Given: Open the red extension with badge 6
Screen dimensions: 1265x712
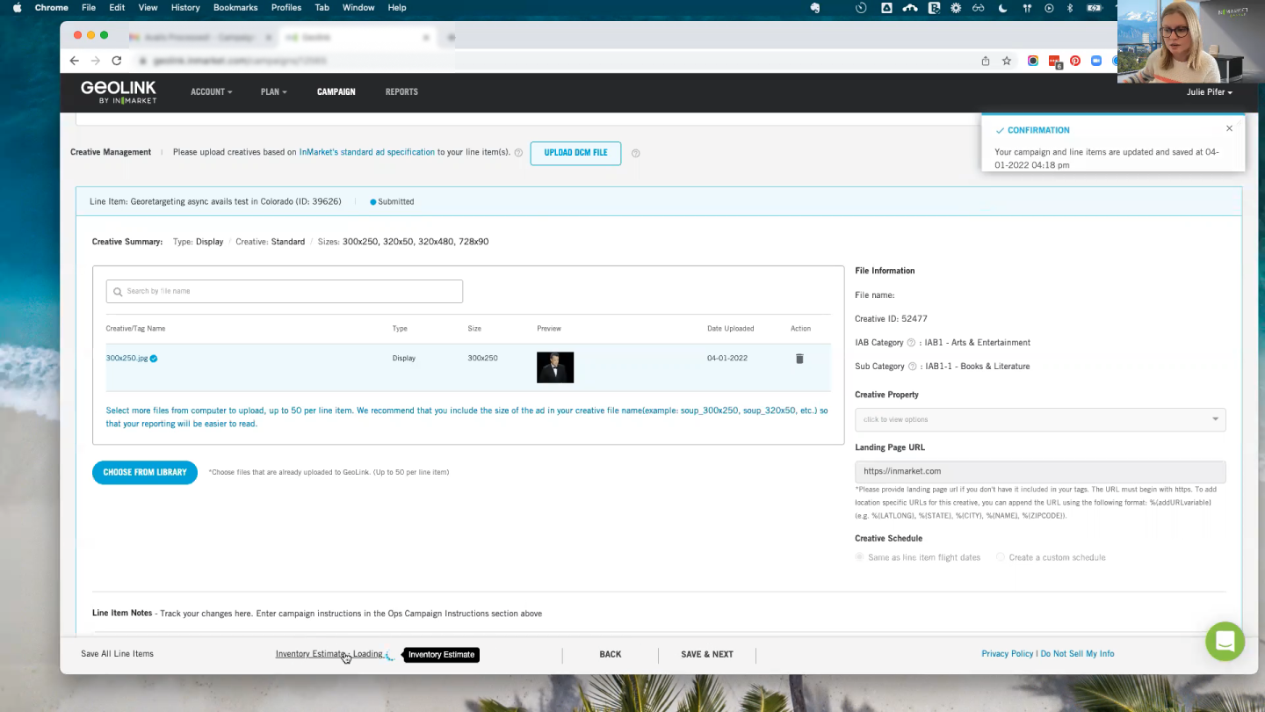Looking at the screenshot, I should tap(1055, 62).
